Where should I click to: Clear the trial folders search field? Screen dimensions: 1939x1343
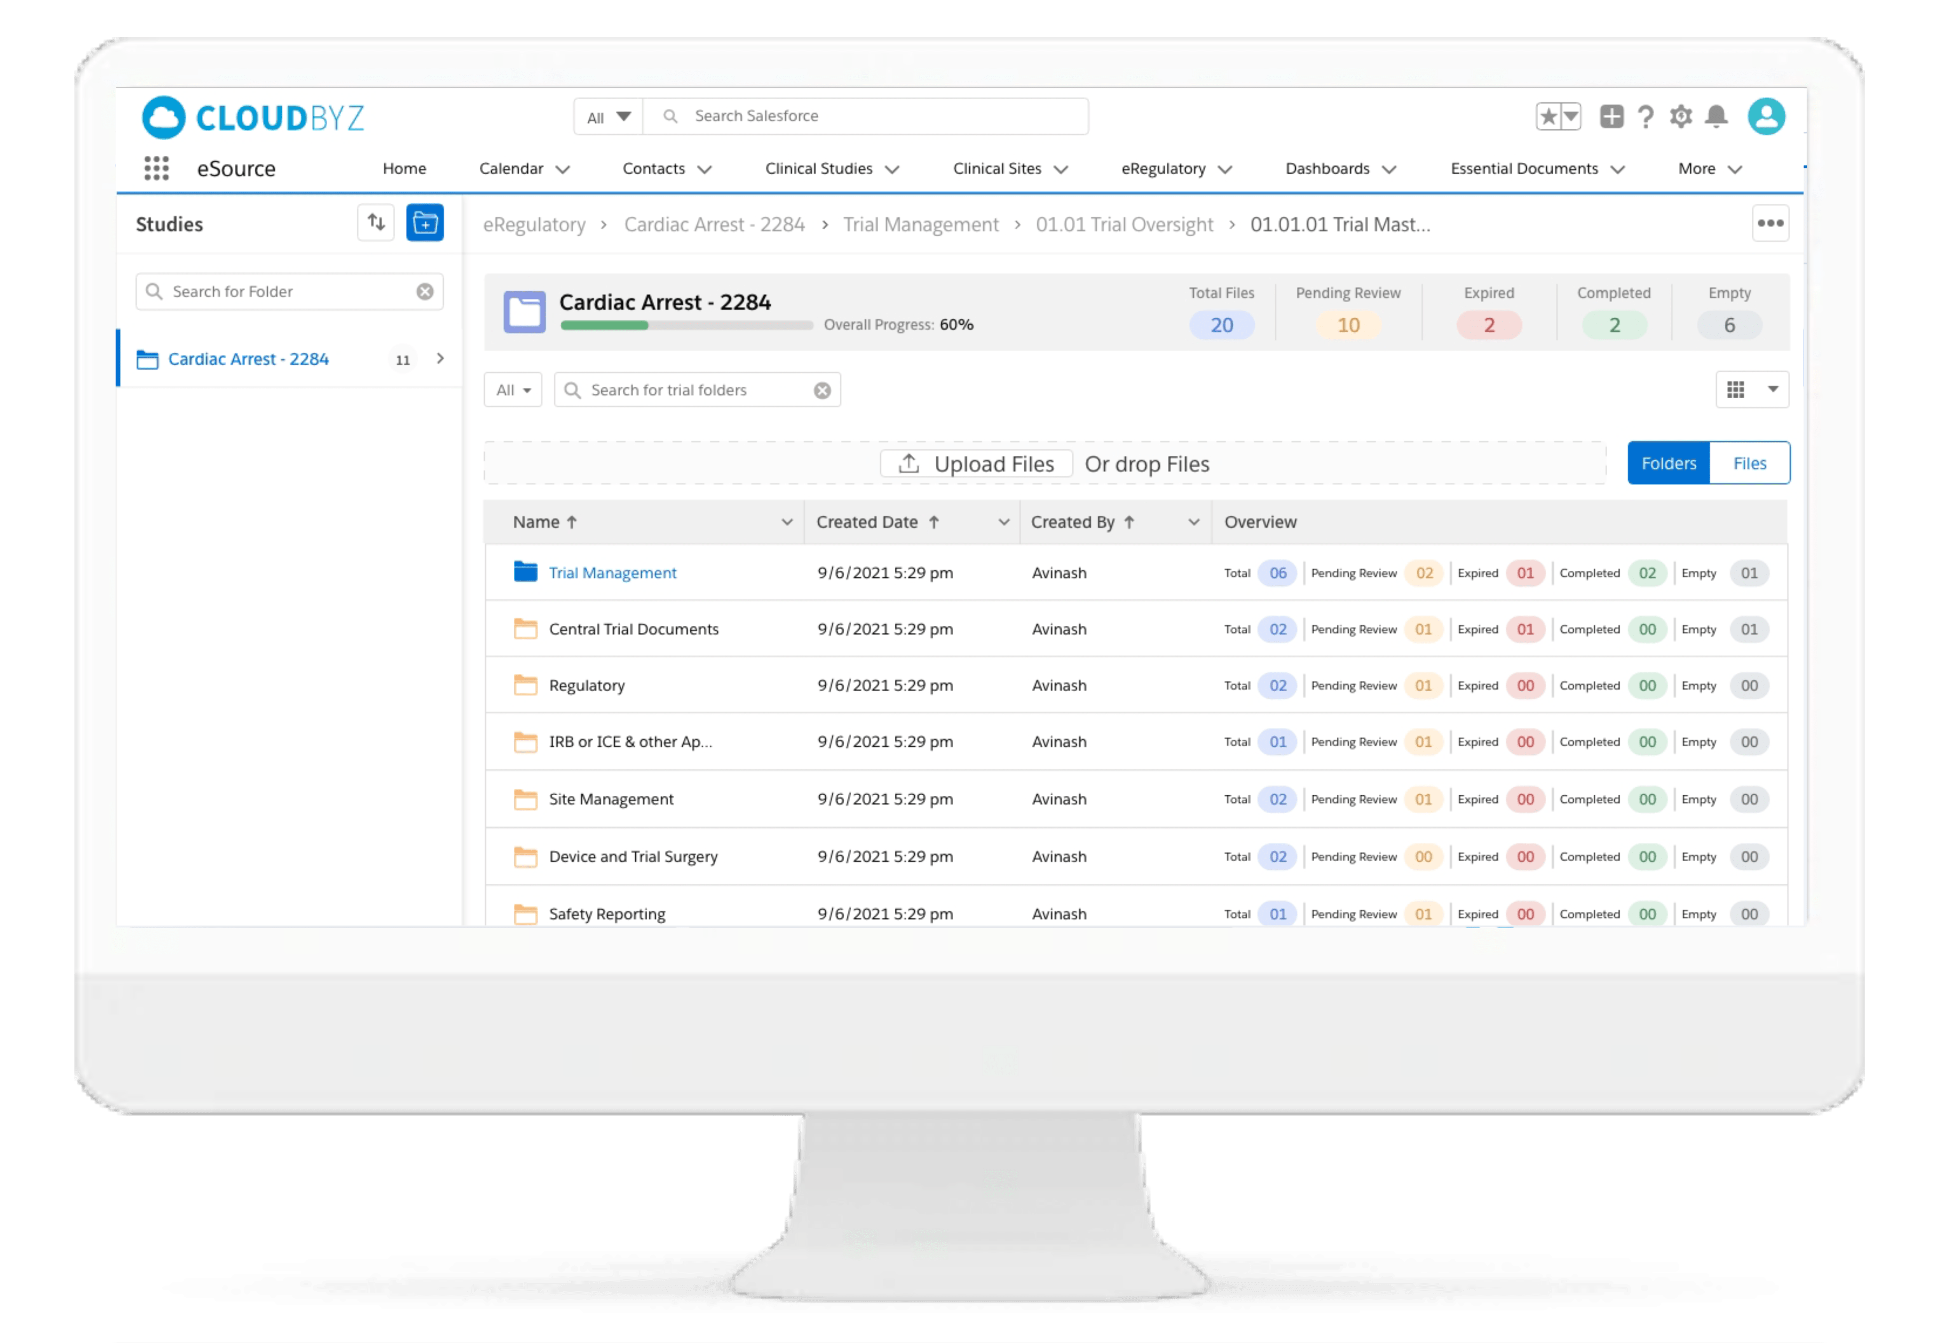pyautogui.click(x=822, y=391)
